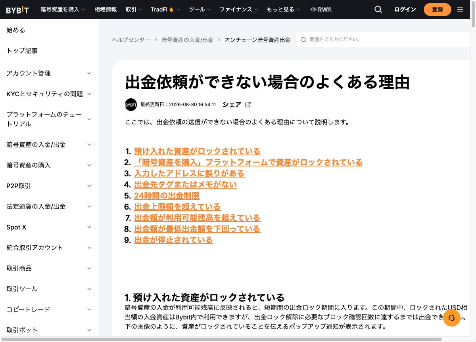The width and height of the screenshot is (476, 342).
Task: Click heading 1. 預け入れた資産がロックされている
Action: (205, 298)
